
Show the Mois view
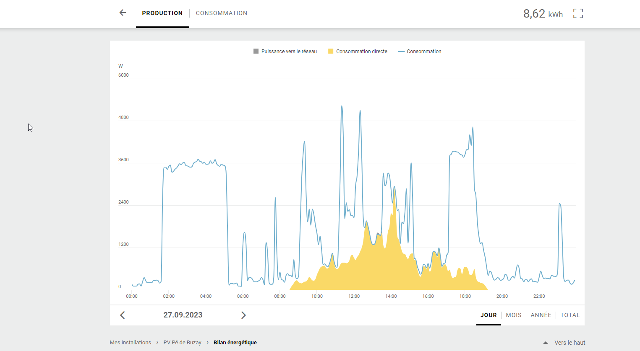click(514, 315)
